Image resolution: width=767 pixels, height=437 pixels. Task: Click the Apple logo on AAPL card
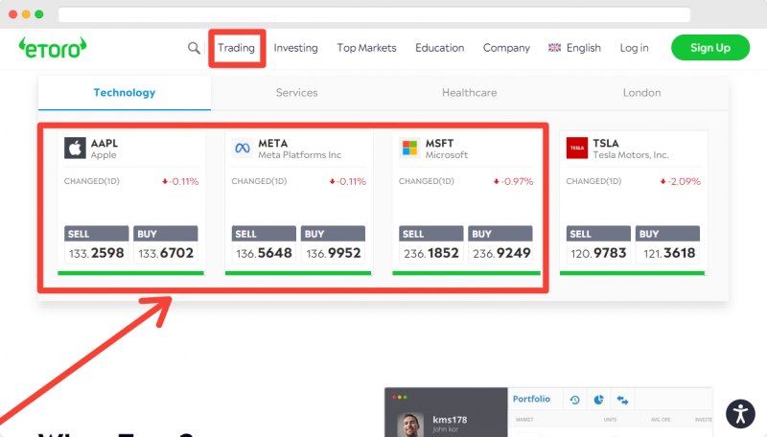tap(75, 149)
